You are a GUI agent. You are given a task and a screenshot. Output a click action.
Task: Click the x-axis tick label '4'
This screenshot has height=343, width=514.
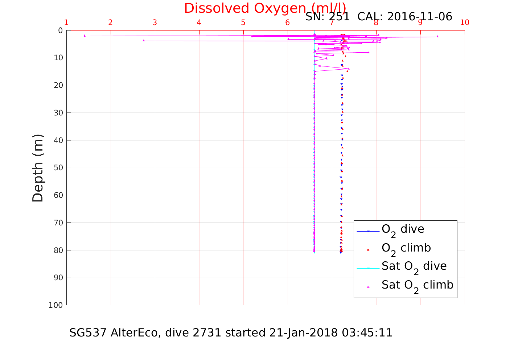tap(199, 23)
